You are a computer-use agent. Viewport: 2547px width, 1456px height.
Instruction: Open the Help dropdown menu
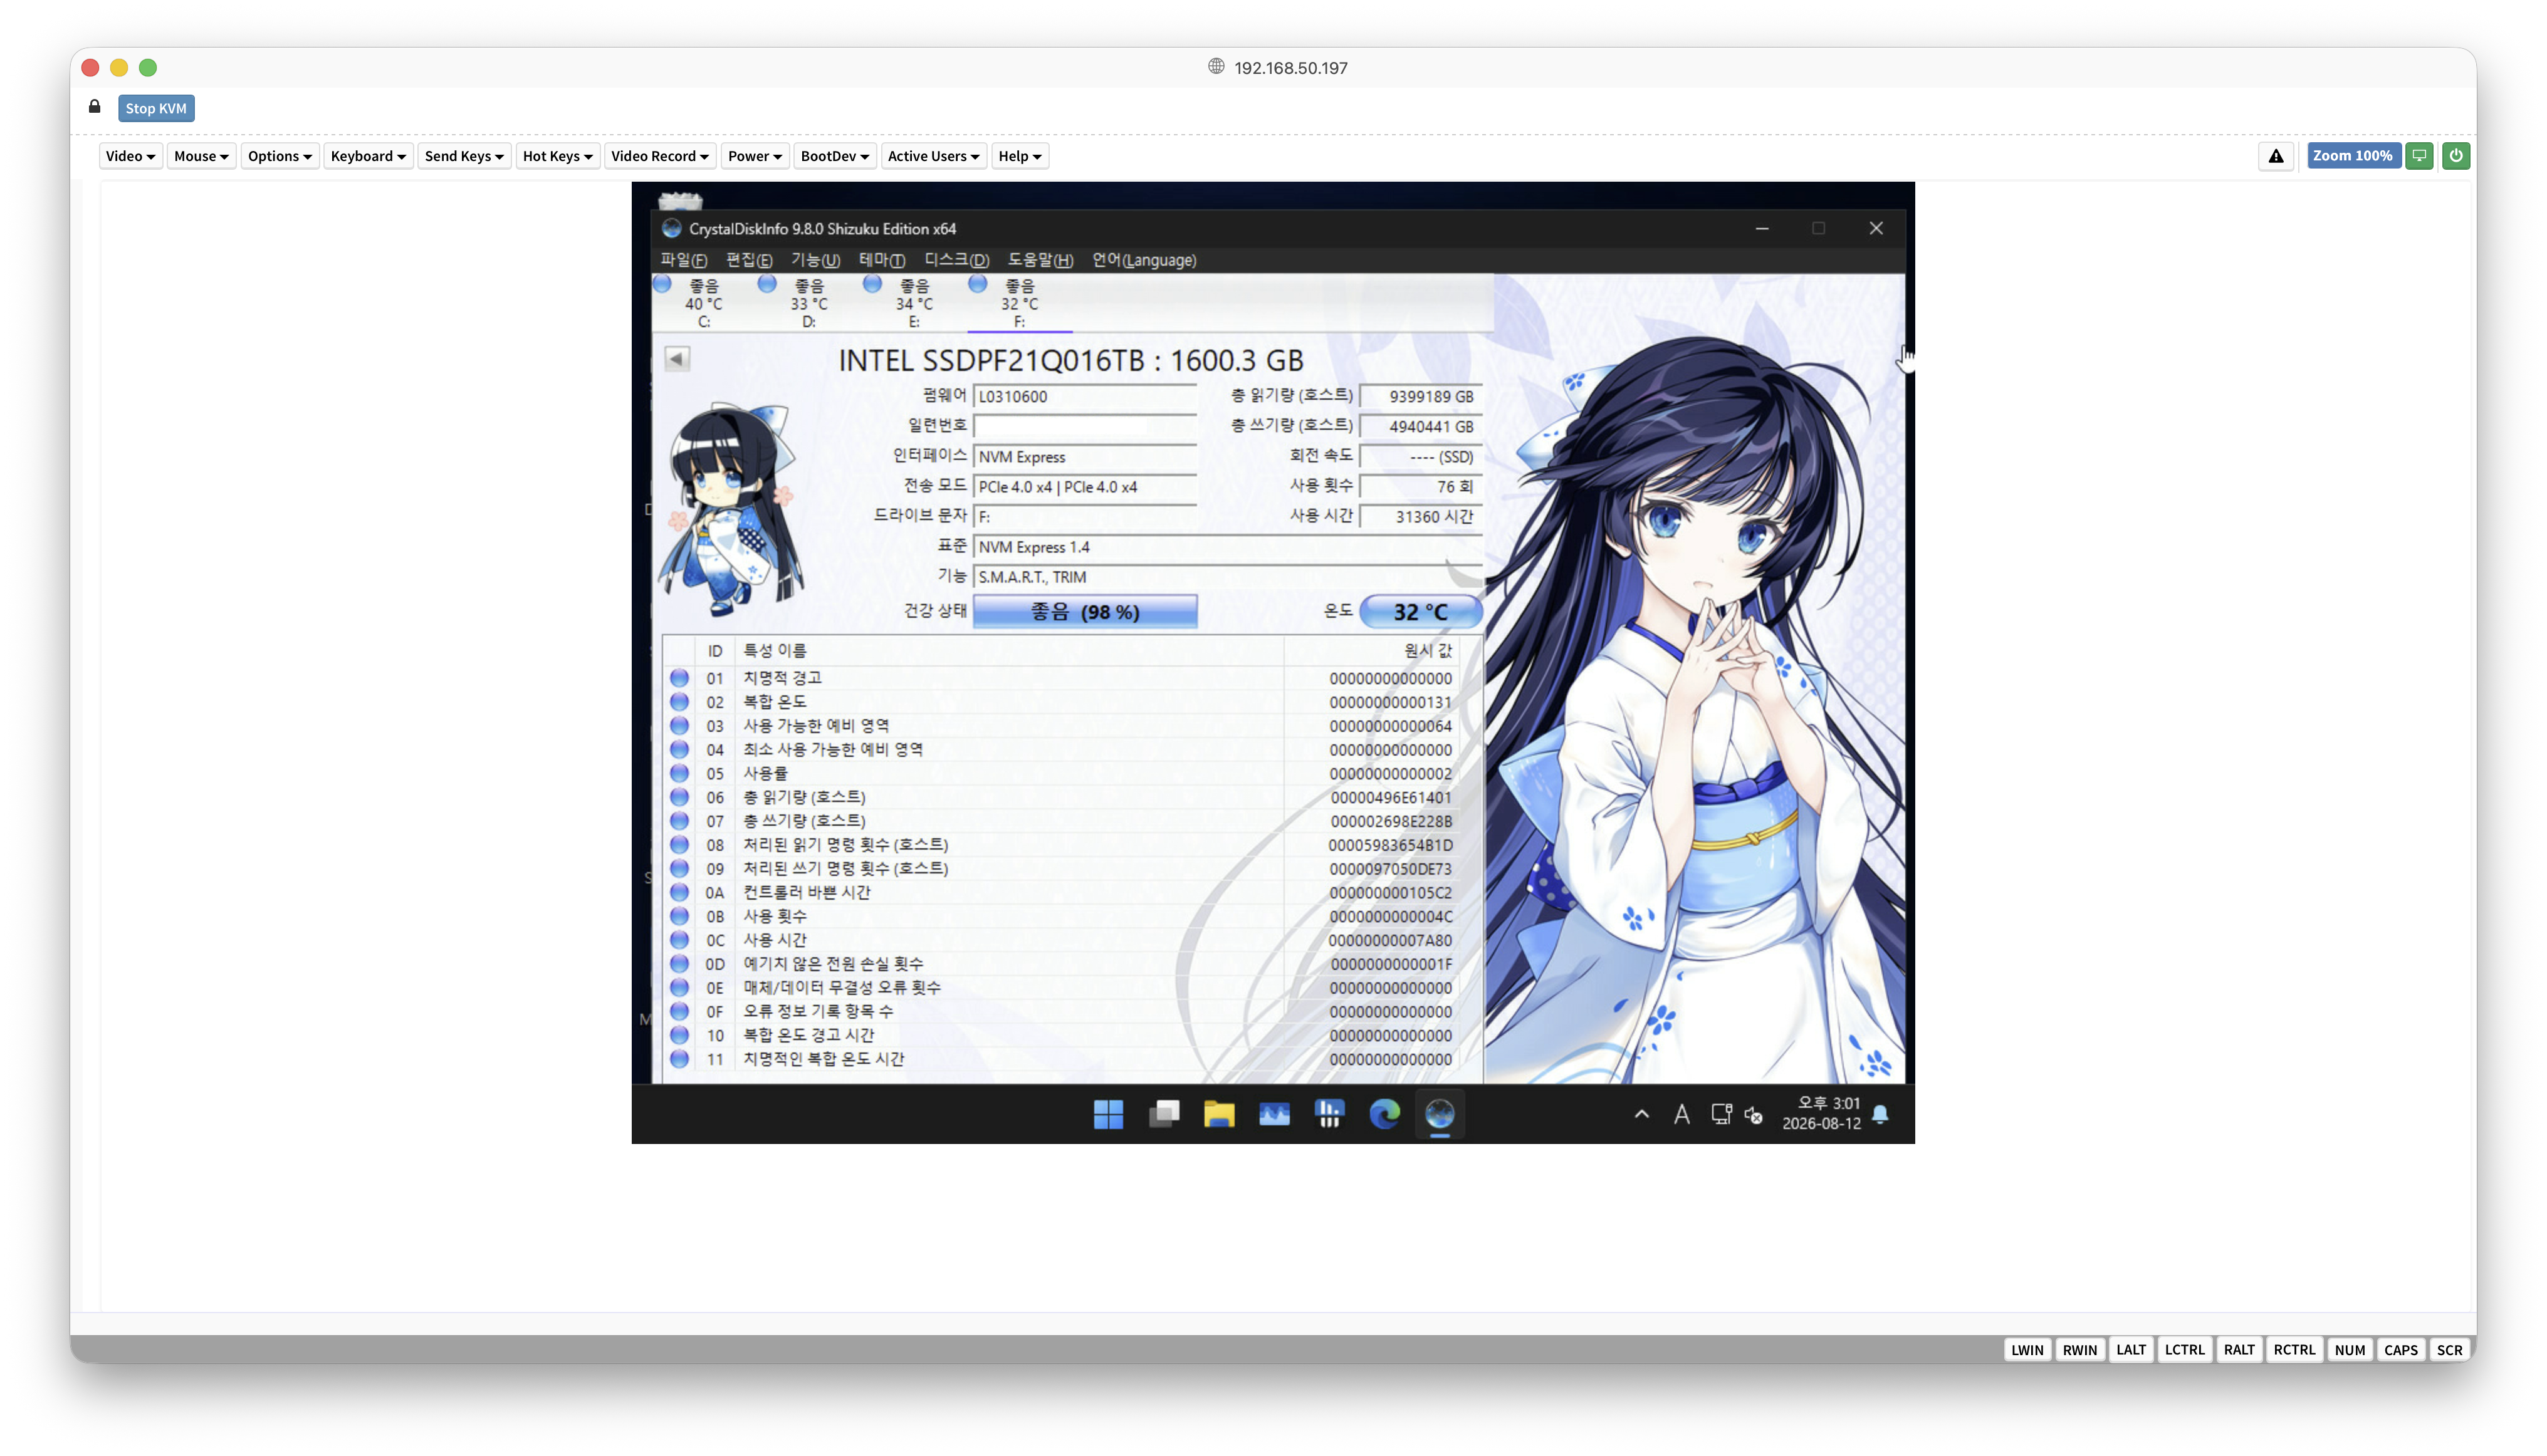pyautogui.click(x=1020, y=156)
